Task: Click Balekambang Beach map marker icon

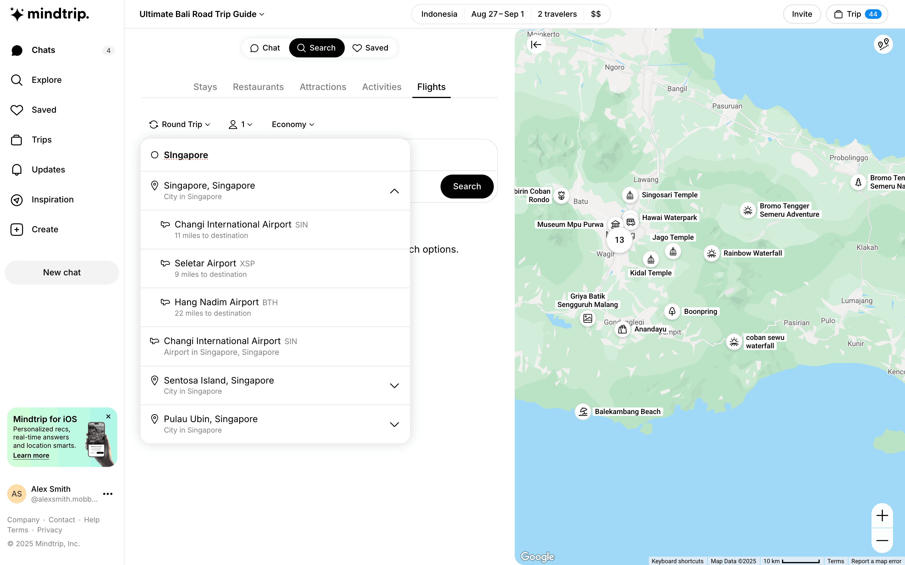Action: [583, 412]
